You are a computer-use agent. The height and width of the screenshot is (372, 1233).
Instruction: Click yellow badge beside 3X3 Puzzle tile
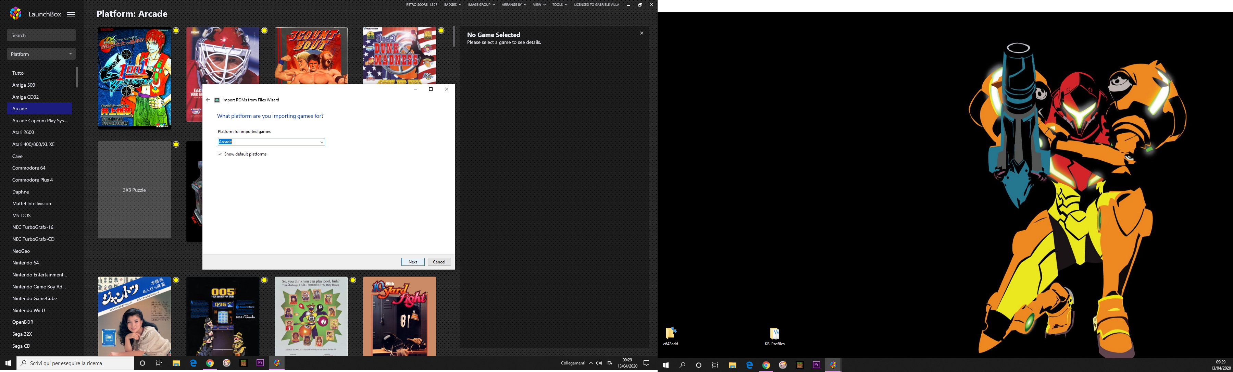coord(176,145)
